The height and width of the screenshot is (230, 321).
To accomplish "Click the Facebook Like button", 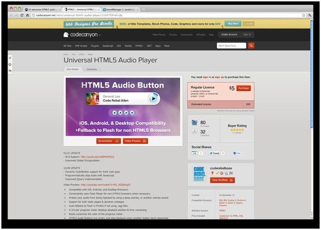I will tap(237, 153).
